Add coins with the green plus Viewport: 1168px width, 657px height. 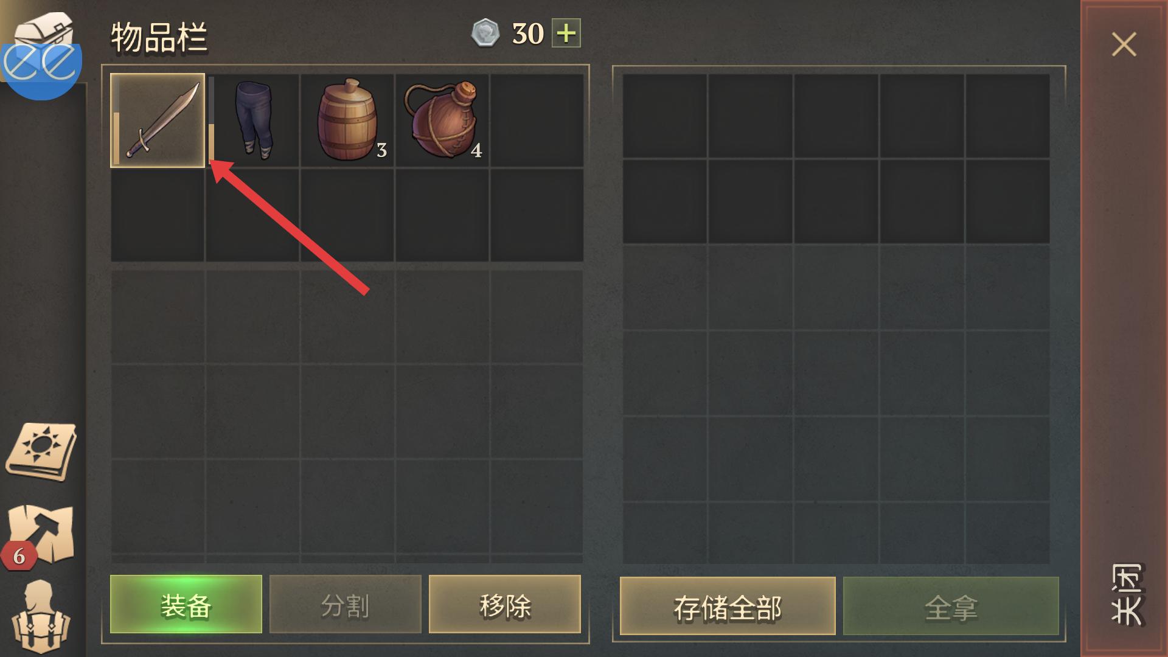click(x=566, y=33)
